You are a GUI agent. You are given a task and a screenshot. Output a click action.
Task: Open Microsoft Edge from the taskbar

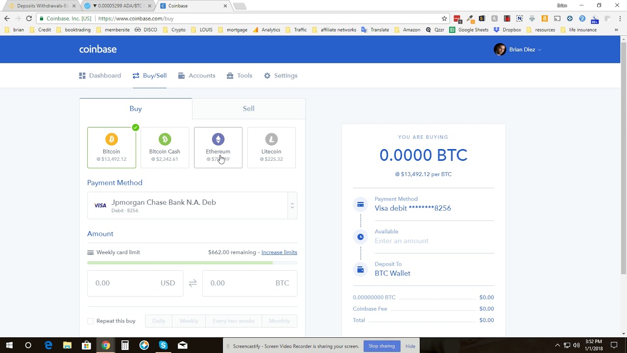click(48, 346)
